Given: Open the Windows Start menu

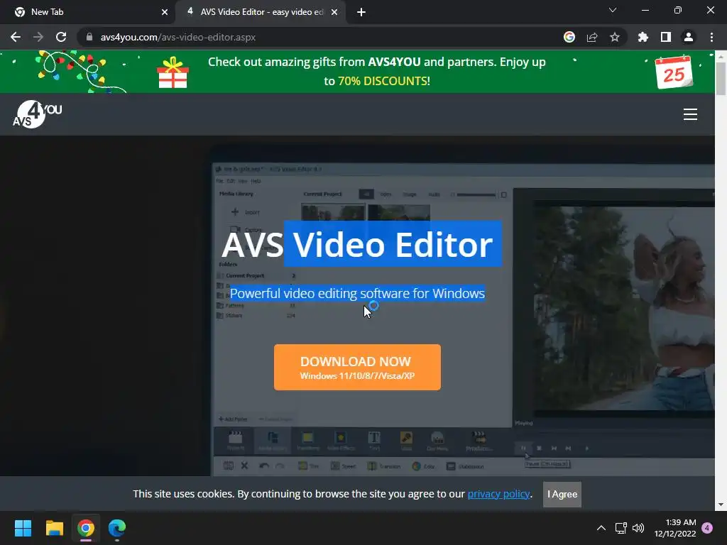Looking at the screenshot, I should pos(23,528).
